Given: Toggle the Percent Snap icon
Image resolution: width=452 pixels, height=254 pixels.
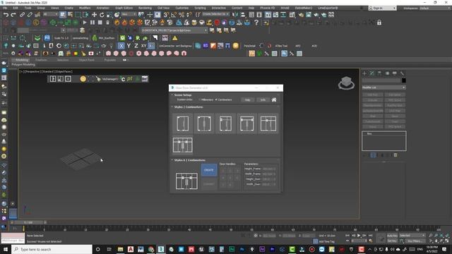Looking at the screenshot, I should tap(182, 15).
